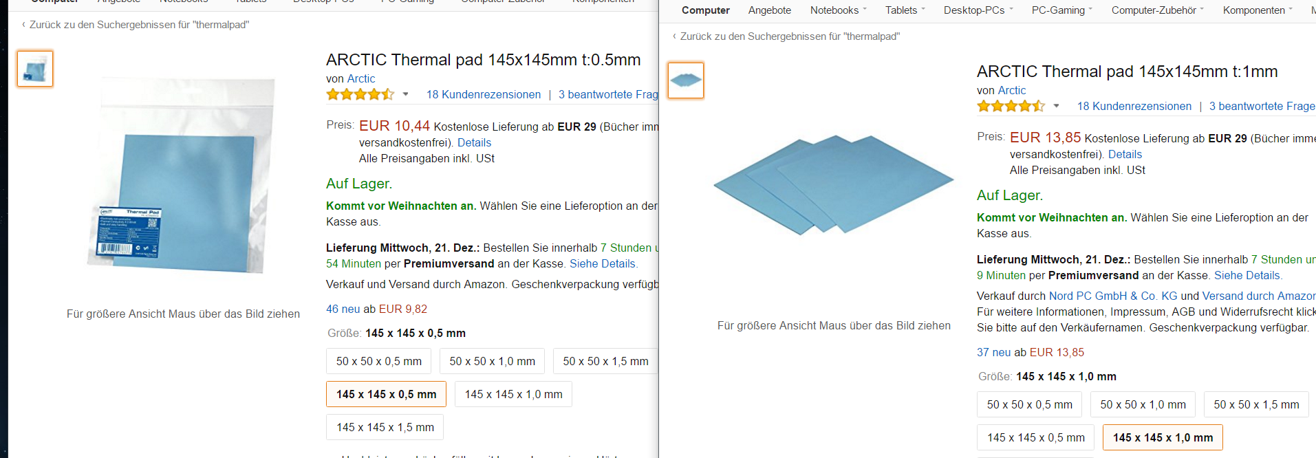This screenshot has height=458, width=1316.
Task: Go back to thermalpad search results, left window
Action: point(139,25)
